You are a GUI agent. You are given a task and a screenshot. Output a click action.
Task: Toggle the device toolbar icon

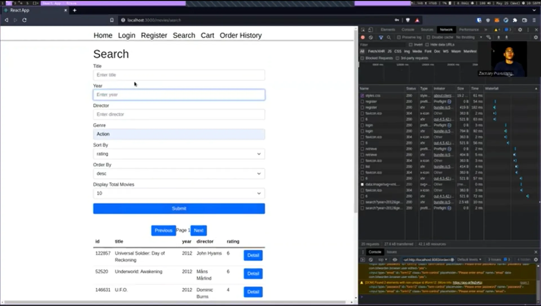371,30
